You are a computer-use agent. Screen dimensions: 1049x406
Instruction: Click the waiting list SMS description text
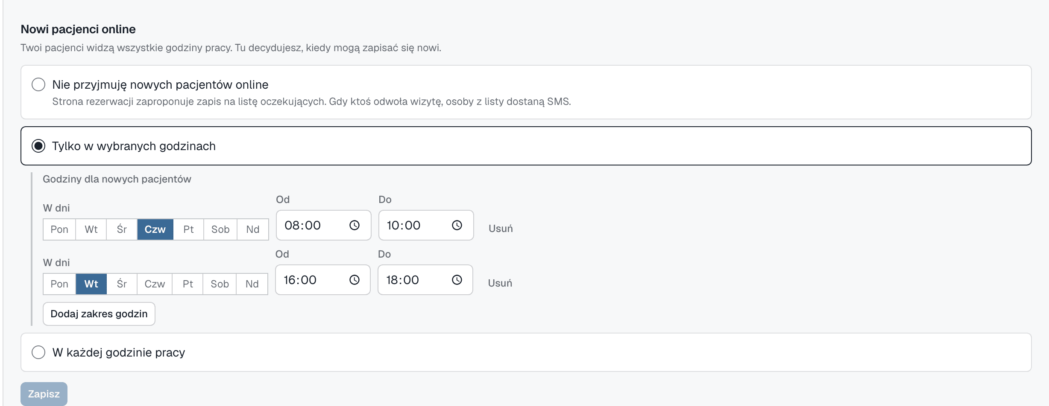pyautogui.click(x=311, y=101)
